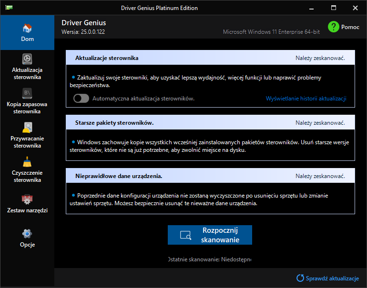
Task: Click the Driver Genius Platinum Edition title
Action: point(159,8)
